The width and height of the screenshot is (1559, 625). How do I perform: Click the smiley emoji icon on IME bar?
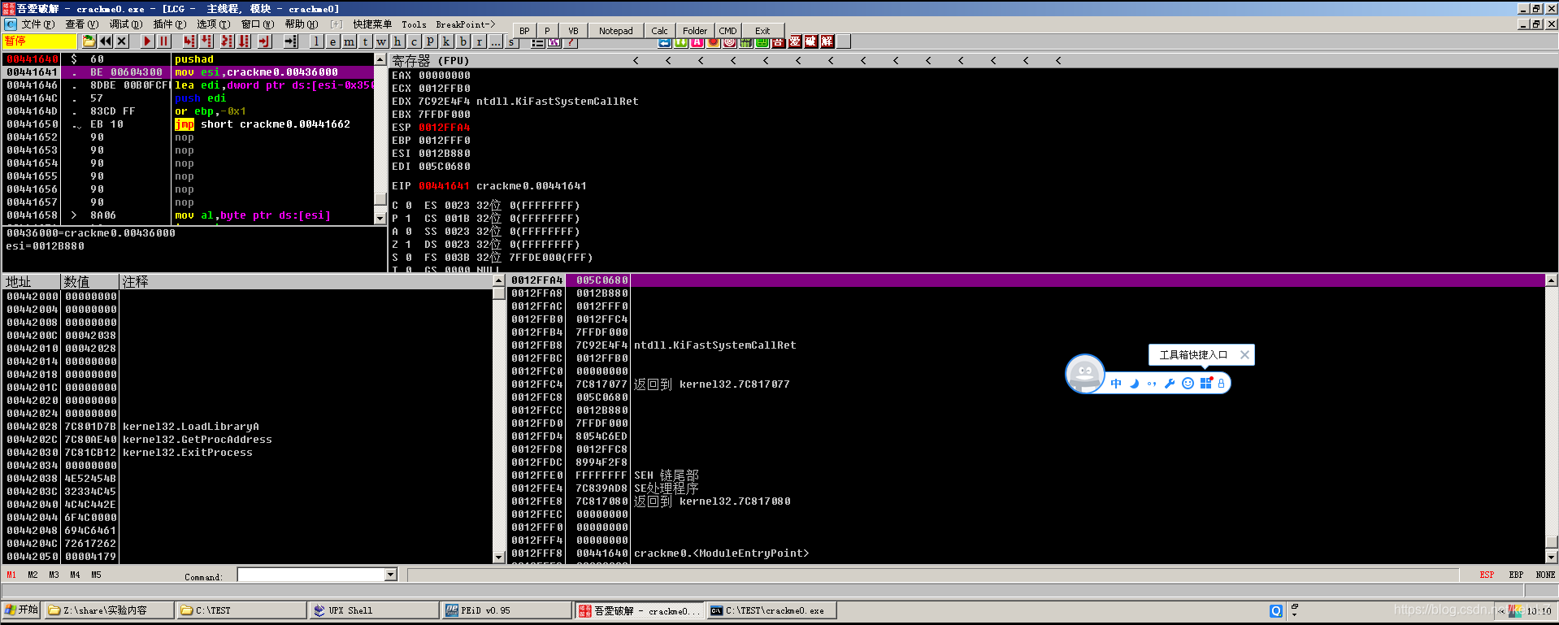tap(1188, 384)
